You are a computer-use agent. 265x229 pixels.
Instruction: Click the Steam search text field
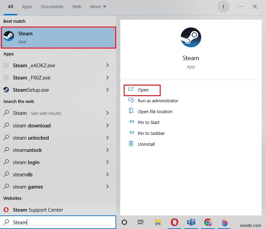pos(58,222)
